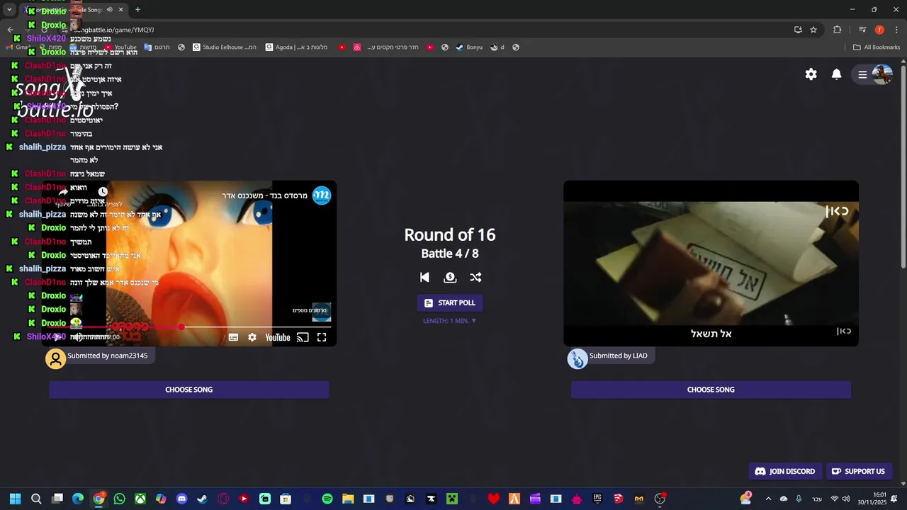Expand the All Bookmarks folder
Screen dimensions: 907x510
(x=877, y=47)
